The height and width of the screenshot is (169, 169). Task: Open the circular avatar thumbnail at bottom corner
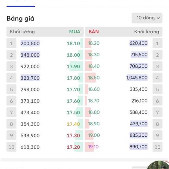point(158,165)
